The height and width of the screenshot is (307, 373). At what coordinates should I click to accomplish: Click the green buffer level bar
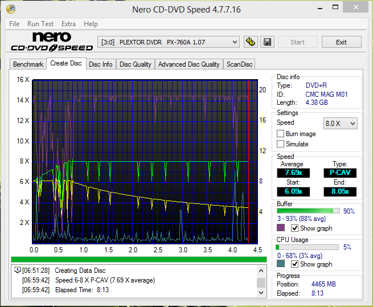pyautogui.click(x=308, y=211)
